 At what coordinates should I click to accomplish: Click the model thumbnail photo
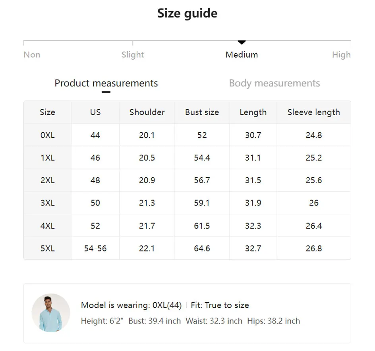tap(51, 313)
